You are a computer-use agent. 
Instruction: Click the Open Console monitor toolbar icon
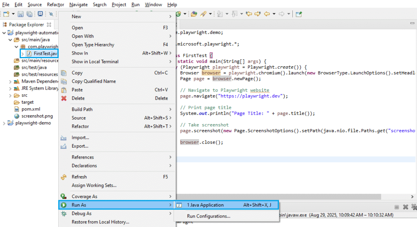point(40,14)
